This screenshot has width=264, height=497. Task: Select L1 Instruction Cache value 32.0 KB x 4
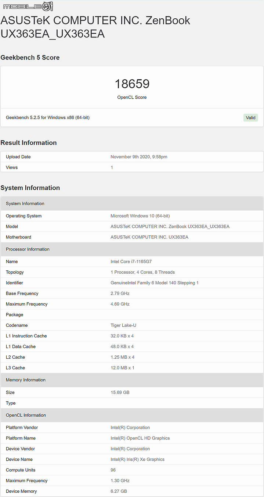coord(122,336)
